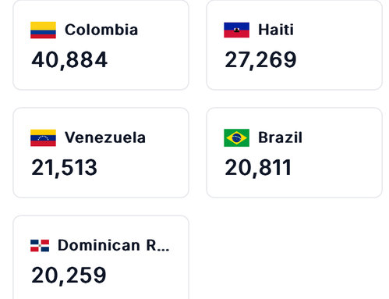Click the Brazil flag icon
Screen dimensions: 389x299
(236, 137)
